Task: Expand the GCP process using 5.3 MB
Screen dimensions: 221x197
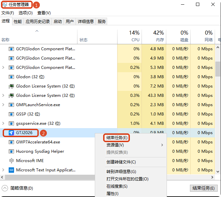Action: [3, 68]
